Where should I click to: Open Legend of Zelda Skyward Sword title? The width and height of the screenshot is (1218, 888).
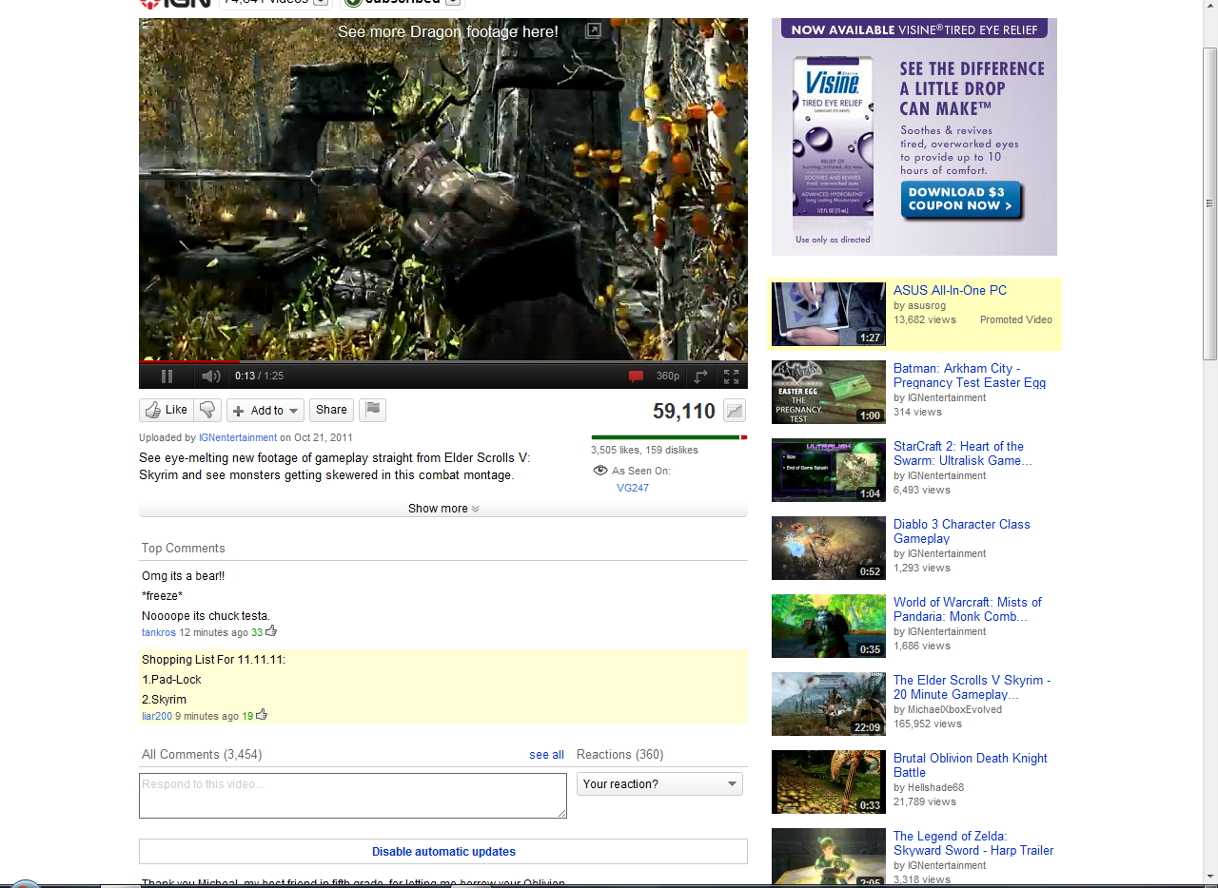(x=973, y=843)
